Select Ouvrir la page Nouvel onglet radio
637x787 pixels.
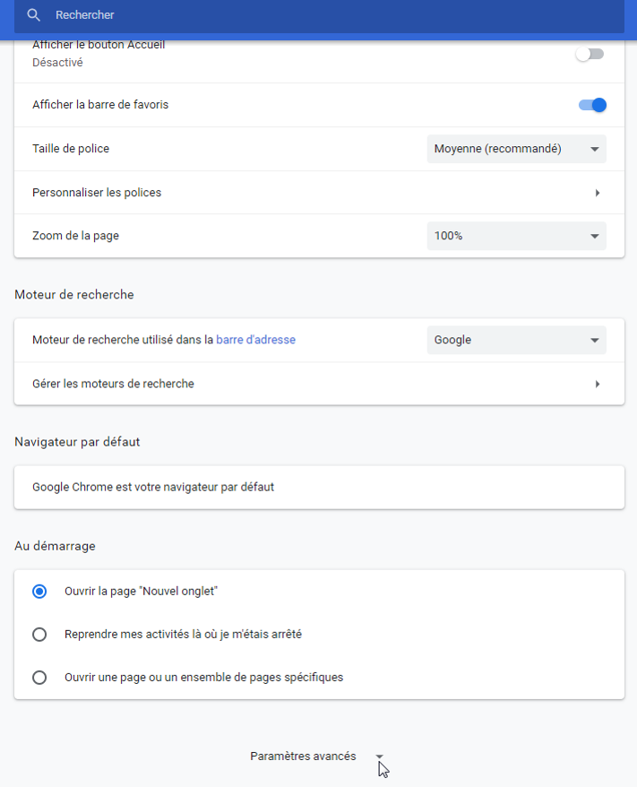coord(39,592)
